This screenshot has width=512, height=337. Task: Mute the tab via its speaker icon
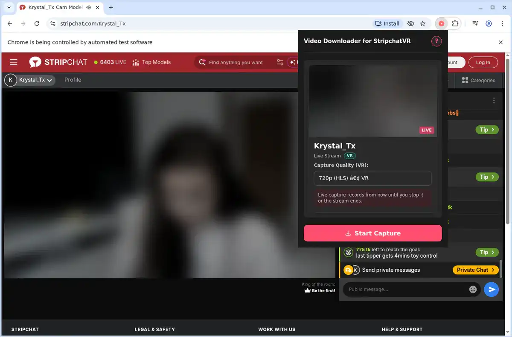pyautogui.click(x=88, y=7)
